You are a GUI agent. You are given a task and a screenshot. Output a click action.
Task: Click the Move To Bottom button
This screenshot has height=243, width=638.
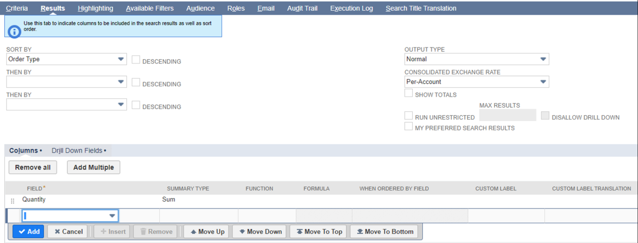point(385,232)
